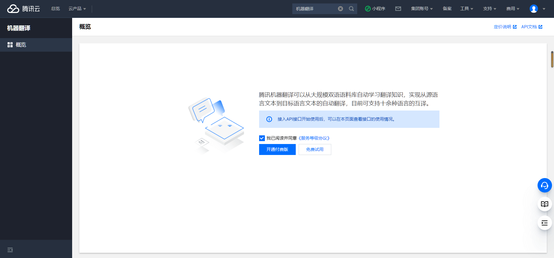Image resolution: width=554 pixels, height=258 pixels.
Task: Open 备案 in top navigation
Action: coord(447,9)
